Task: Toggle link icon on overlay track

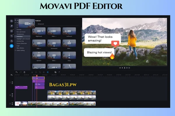Action: click(x=12, y=97)
